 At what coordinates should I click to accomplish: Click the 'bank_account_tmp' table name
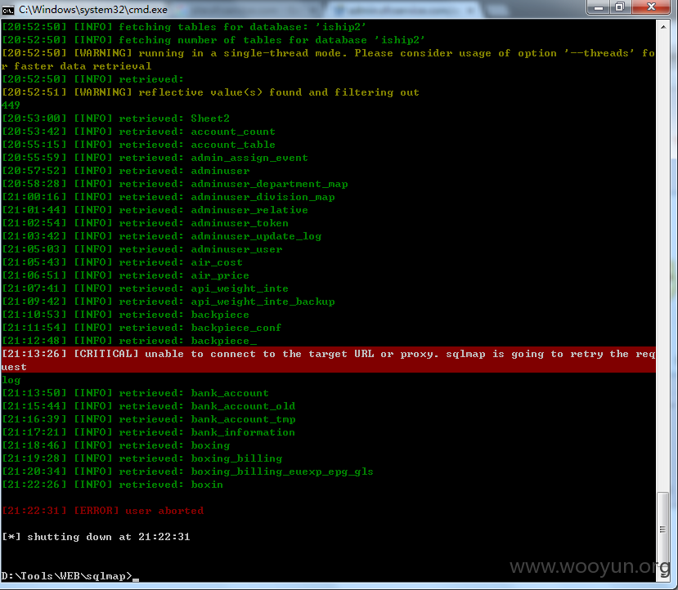[243, 419]
